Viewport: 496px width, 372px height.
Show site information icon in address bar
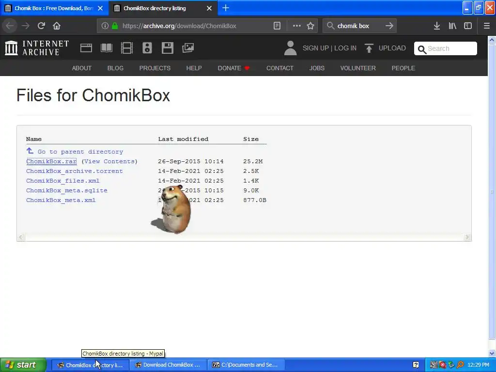[105, 26]
